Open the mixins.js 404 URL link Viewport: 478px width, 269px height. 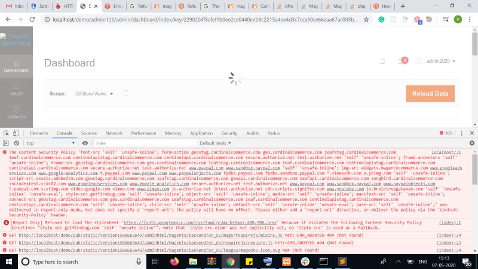pyautogui.click(x=151, y=236)
